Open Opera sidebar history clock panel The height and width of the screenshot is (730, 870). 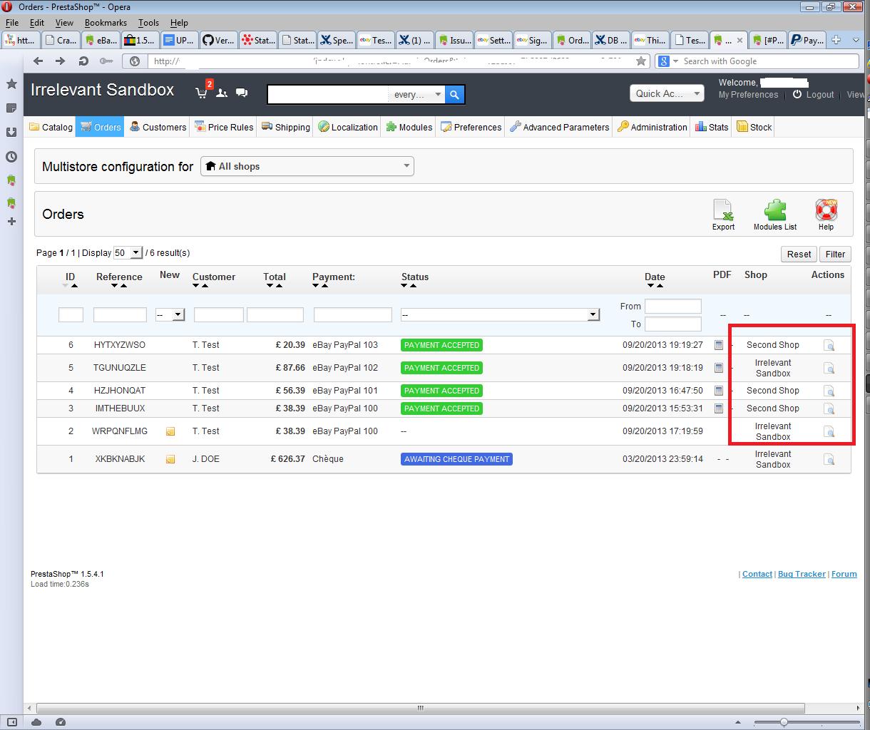11,157
